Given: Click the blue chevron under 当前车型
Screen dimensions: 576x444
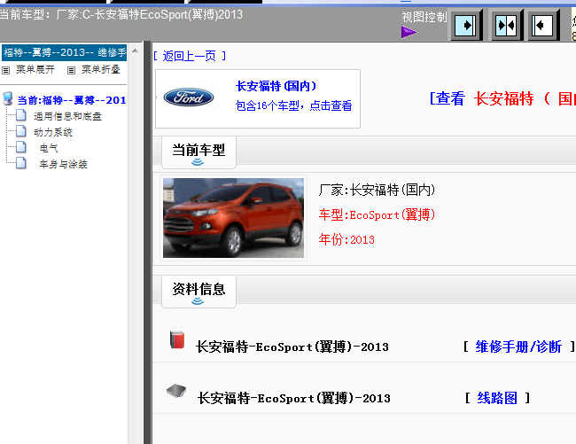Looking at the screenshot, I should [x=198, y=162].
